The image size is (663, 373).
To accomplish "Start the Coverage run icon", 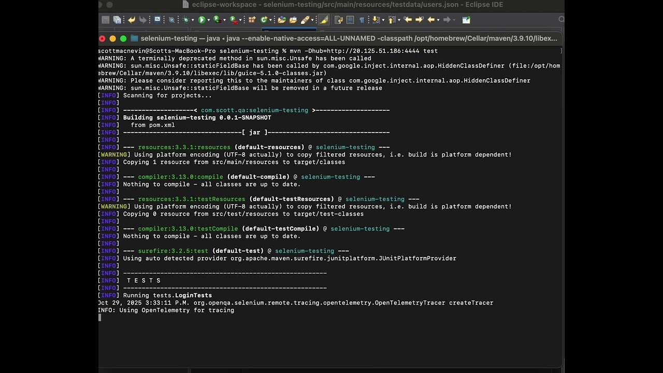I will pos(218,20).
